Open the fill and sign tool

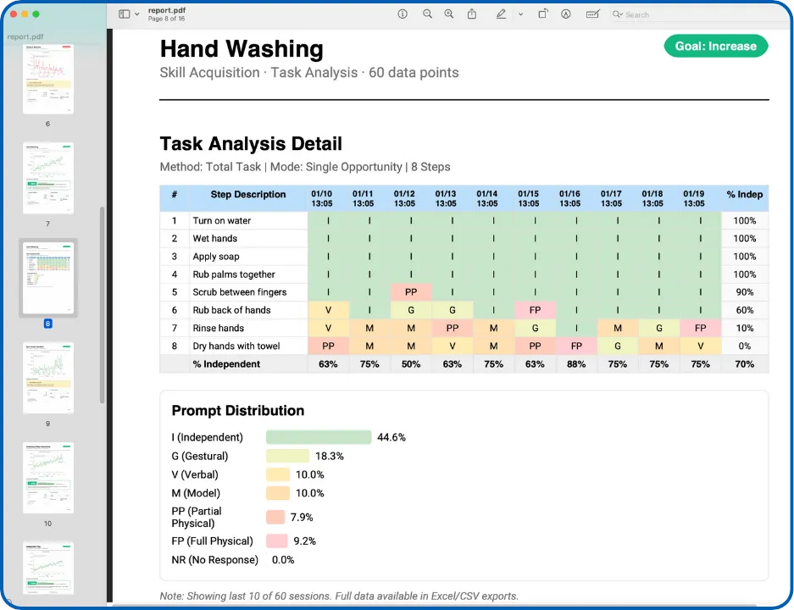pyautogui.click(x=593, y=14)
